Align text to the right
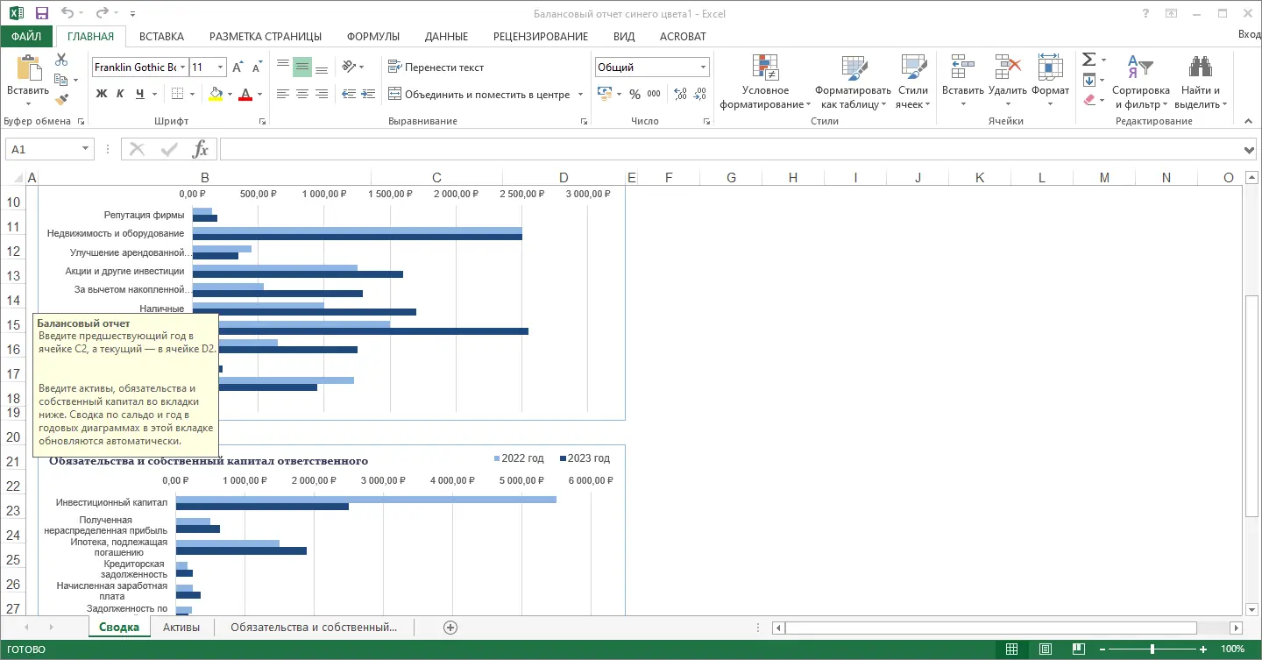 click(x=322, y=94)
